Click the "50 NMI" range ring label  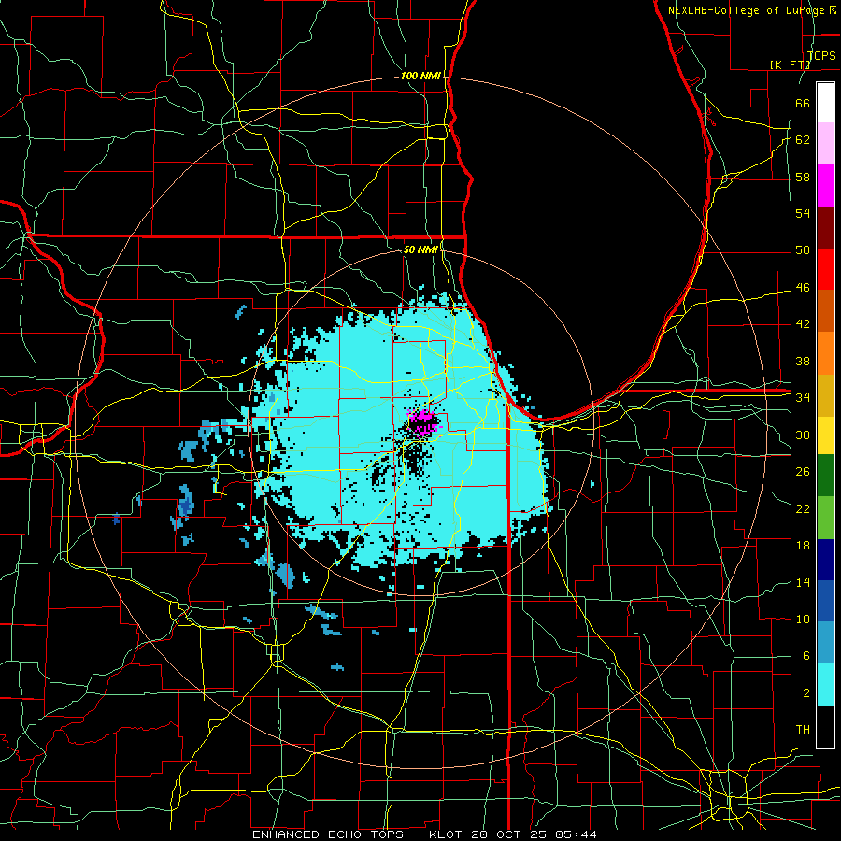click(x=420, y=249)
